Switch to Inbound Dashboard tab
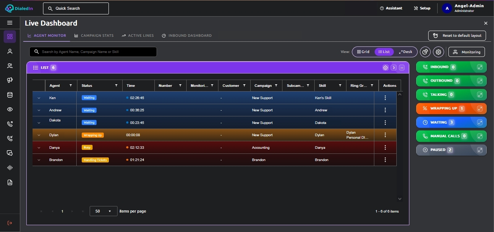 click(x=187, y=36)
